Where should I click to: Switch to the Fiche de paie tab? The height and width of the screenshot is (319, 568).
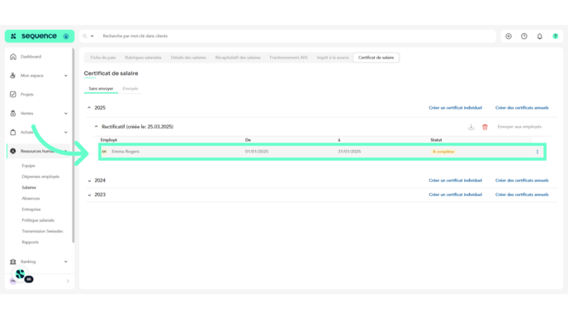point(103,58)
